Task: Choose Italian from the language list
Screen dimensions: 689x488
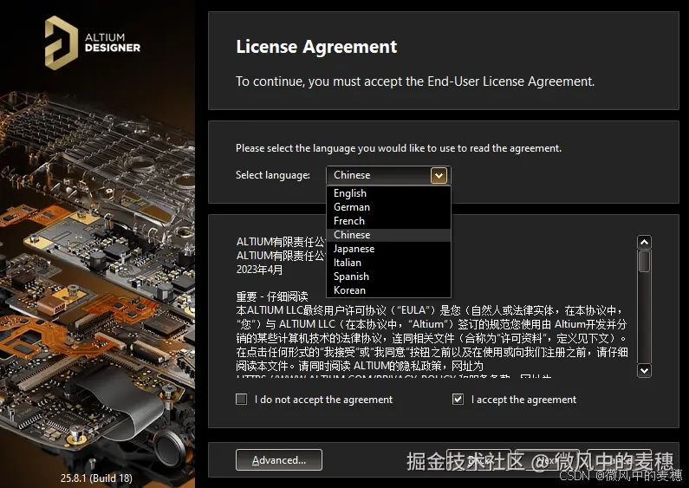Action: click(x=388, y=263)
